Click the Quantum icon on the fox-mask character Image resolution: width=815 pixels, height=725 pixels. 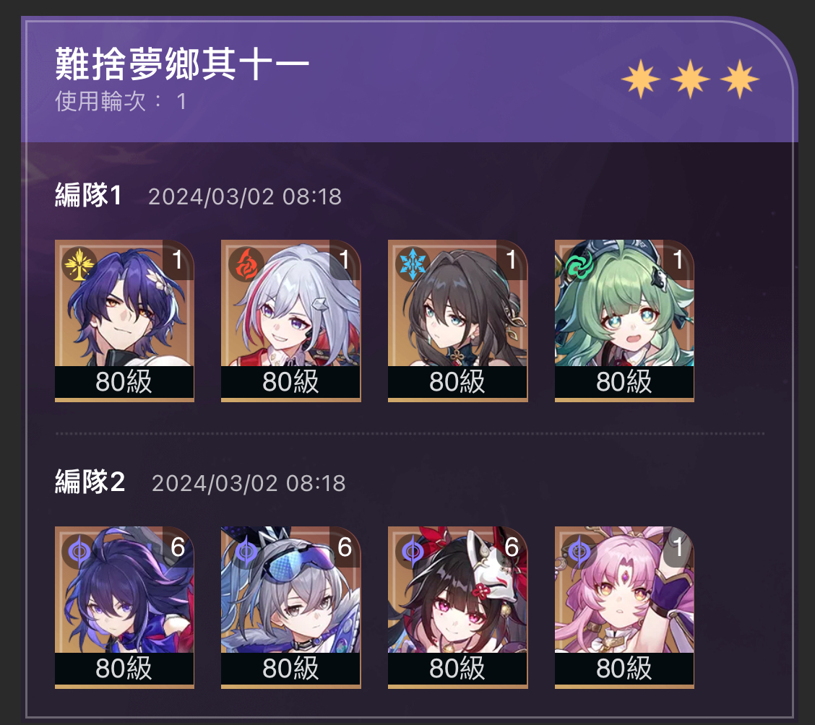(x=413, y=550)
